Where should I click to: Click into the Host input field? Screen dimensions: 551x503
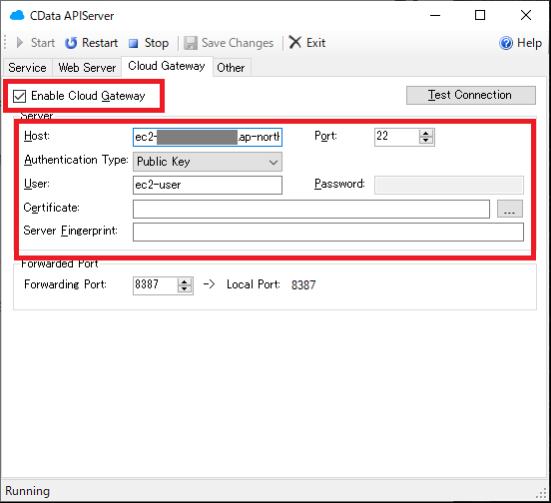tap(208, 137)
